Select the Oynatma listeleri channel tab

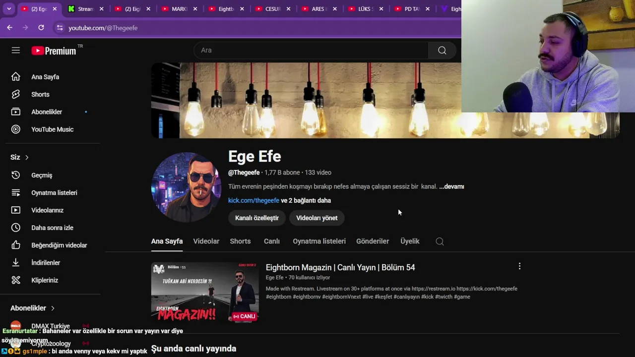click(x=319, y=241)
